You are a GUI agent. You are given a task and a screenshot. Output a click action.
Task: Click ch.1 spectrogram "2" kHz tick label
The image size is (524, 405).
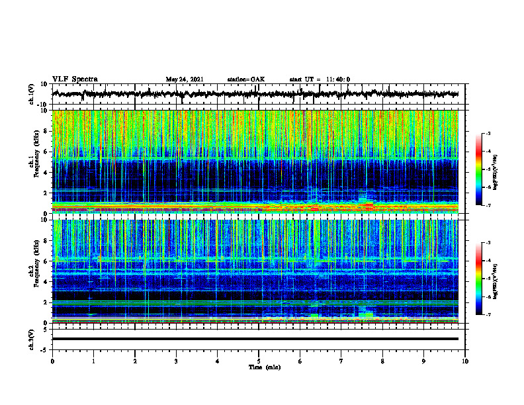pyautogui.click(x=46, y=193)
